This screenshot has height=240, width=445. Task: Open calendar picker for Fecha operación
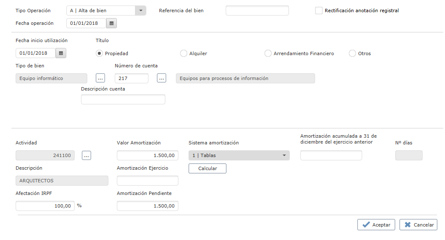pos(111,23)
